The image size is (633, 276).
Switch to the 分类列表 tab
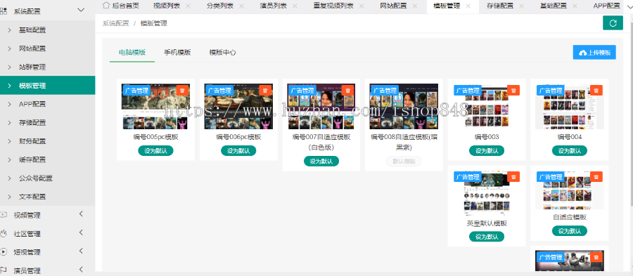219,6
